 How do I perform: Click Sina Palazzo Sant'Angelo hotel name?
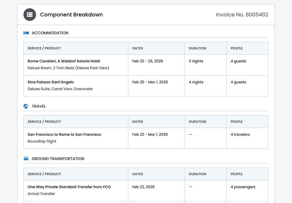[x=51, y=82]
